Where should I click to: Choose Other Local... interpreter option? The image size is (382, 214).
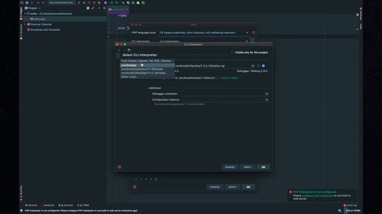pos(147,77)
